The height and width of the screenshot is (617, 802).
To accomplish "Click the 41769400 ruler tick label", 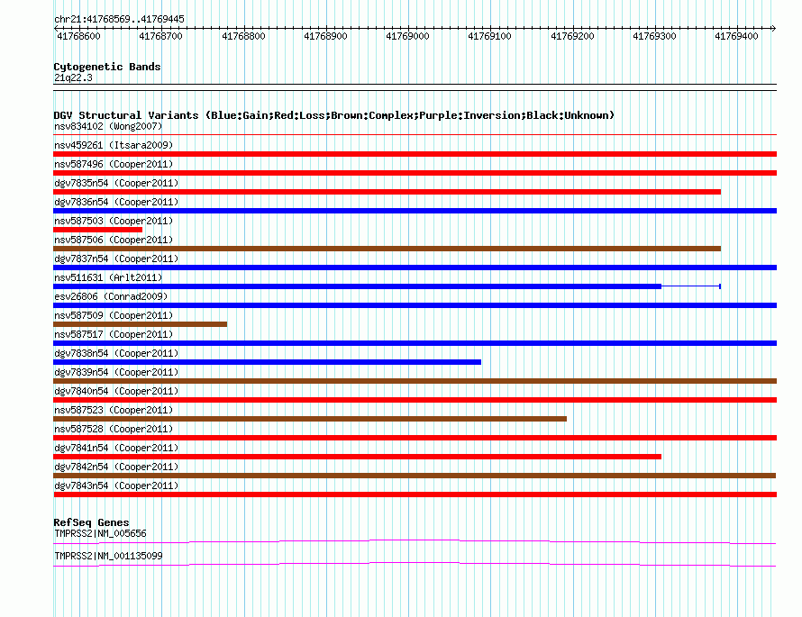I will (x=736, y=36).
